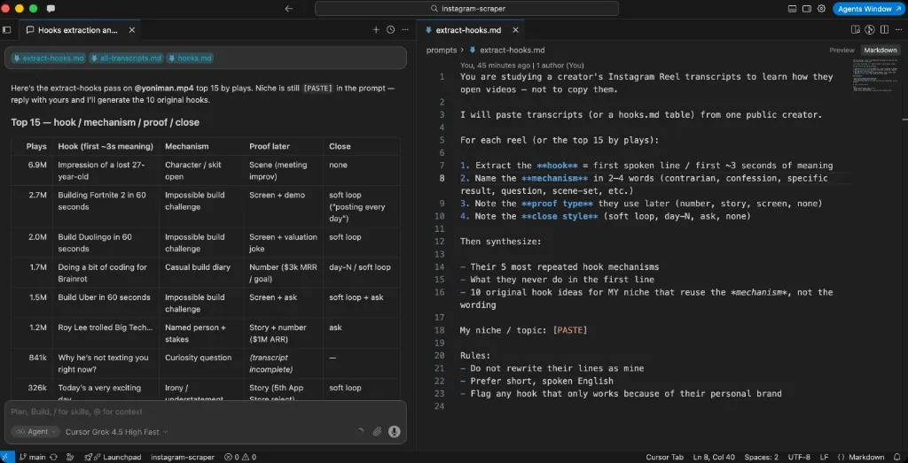Viewport: 908px width, 463px height.
Task: Click the 'Close' column header
Action: point(340,146)
